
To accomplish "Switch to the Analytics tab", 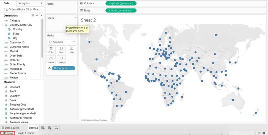I will pos(24,3).
